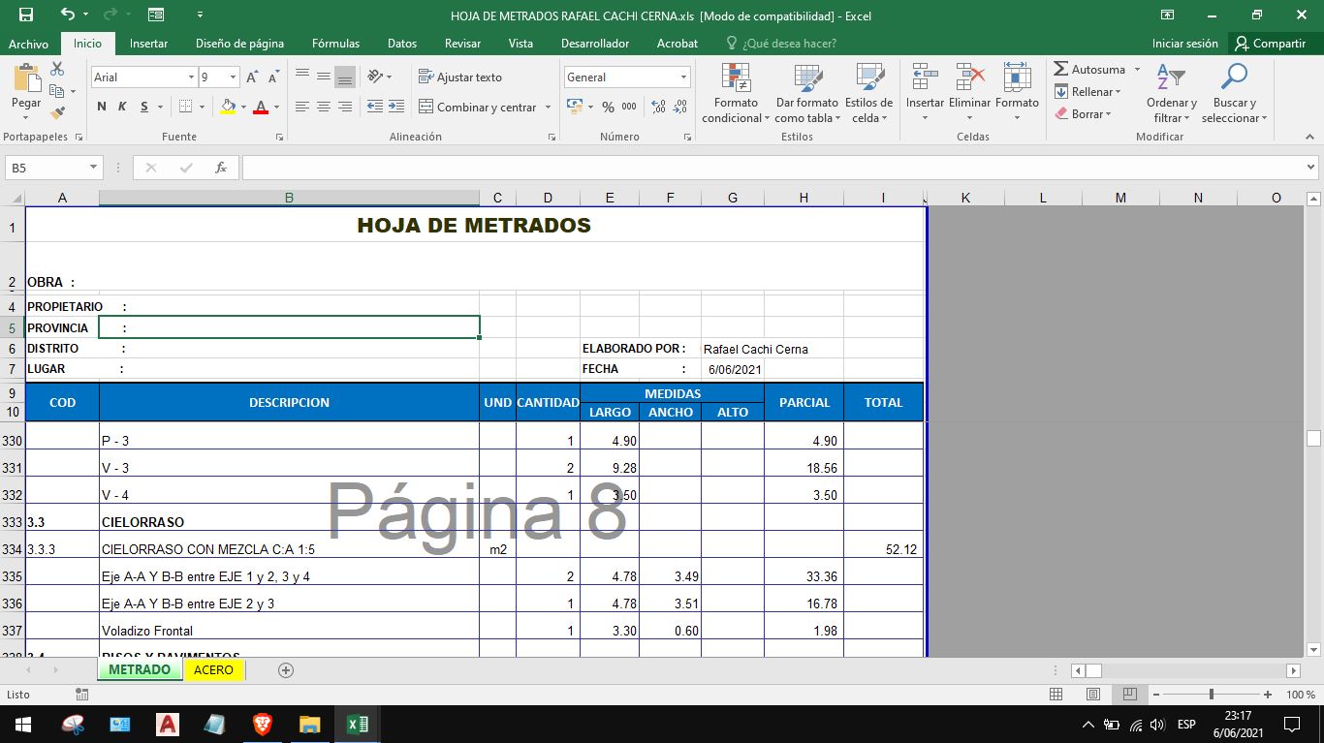Viewport: 1324px width, 743px height.
Task: Toggle bold (N) formatting
Action: 102,107
